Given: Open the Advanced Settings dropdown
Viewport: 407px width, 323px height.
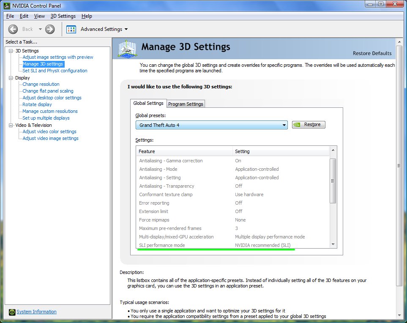Looking at the screenshot, I should (104, 29).
